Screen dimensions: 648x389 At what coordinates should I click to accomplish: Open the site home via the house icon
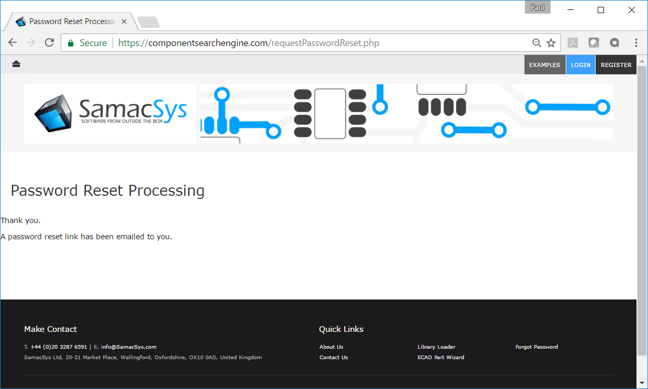(16, 64)
